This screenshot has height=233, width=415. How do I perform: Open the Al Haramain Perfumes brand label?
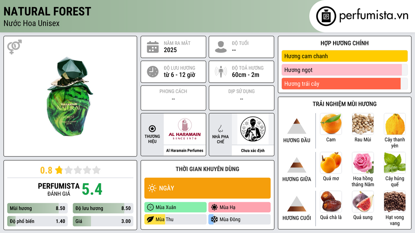[x=185, y=150]
